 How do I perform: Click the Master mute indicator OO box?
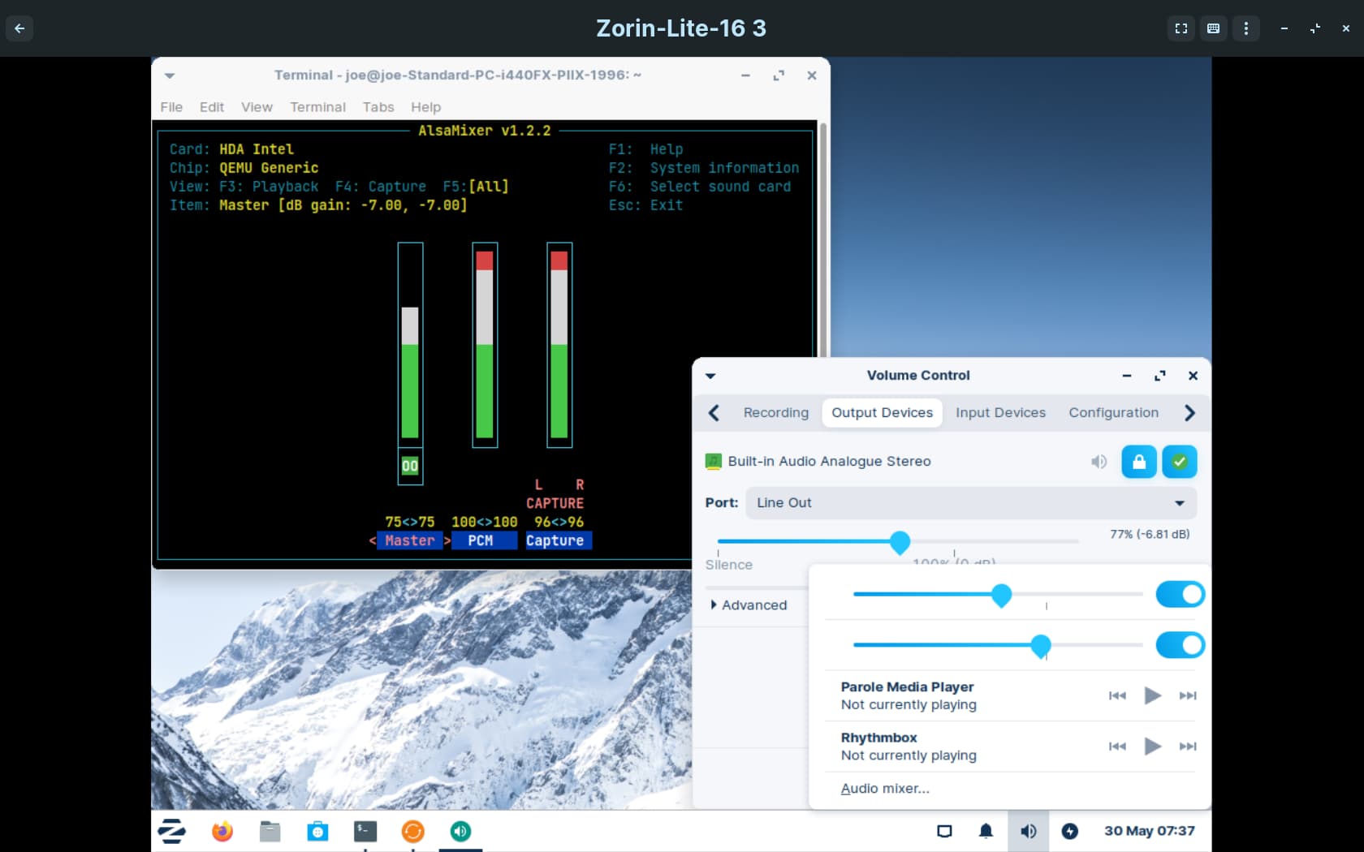(x=410, y=466)
